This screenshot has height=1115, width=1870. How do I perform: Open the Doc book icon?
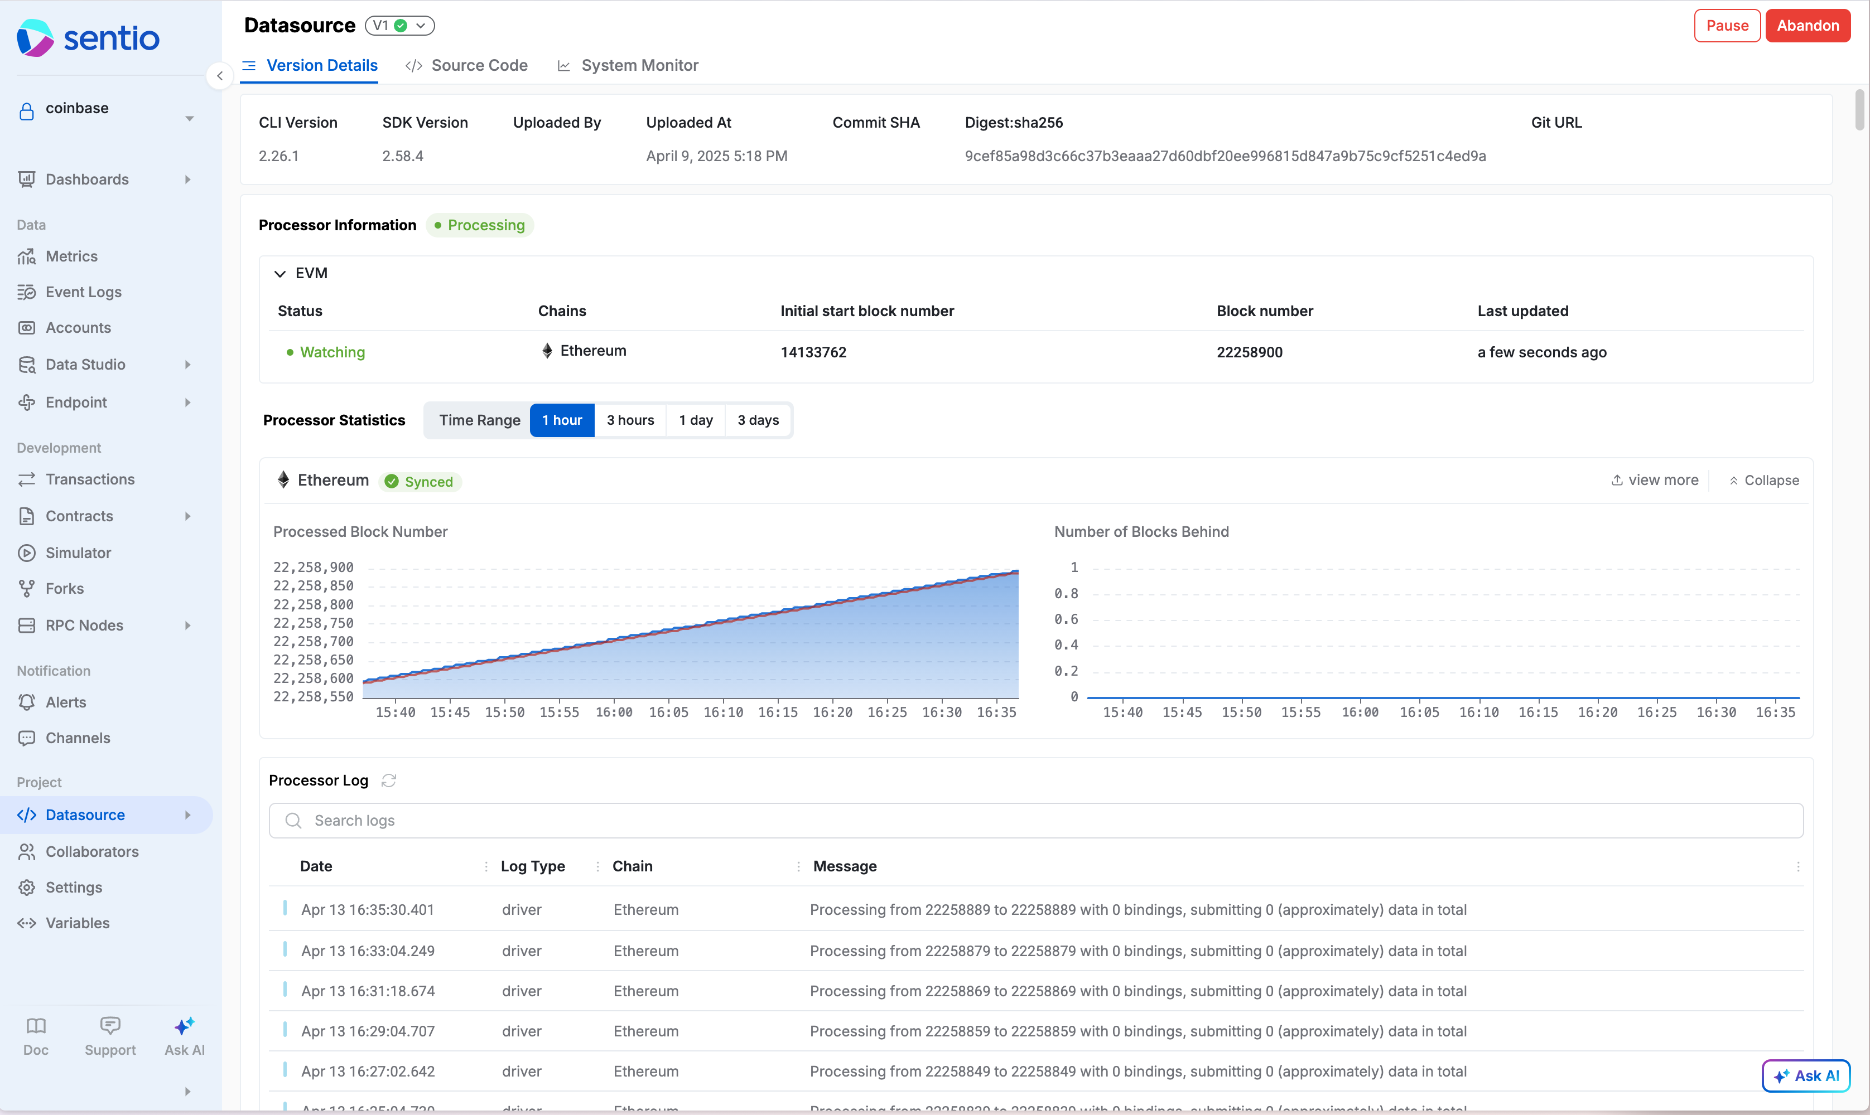tap(36, 1026)
